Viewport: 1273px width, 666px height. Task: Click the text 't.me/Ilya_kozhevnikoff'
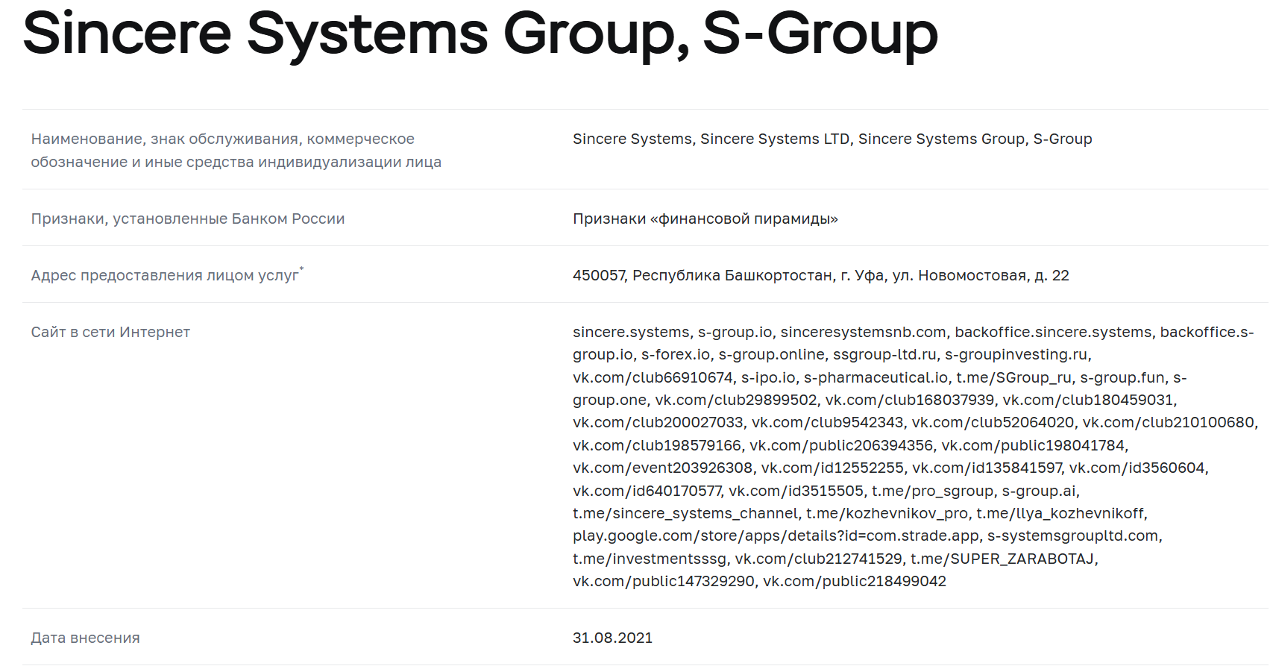coord(1060,513)
